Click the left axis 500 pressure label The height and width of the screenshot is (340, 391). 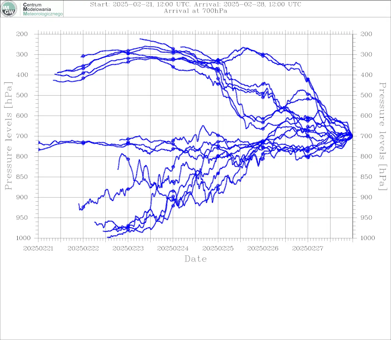tap(22, 95)
